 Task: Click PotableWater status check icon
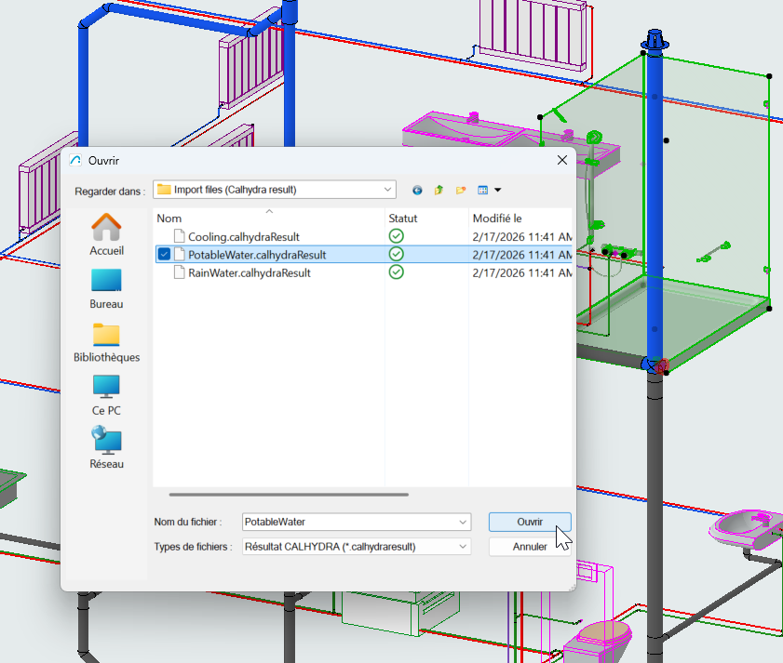pyautogui.click(x=396, y=254)
